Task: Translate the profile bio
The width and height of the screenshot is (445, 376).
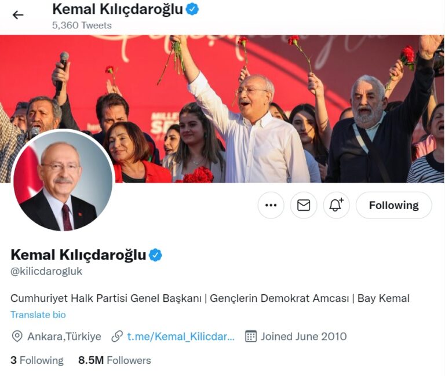Action: click(38, 315)
